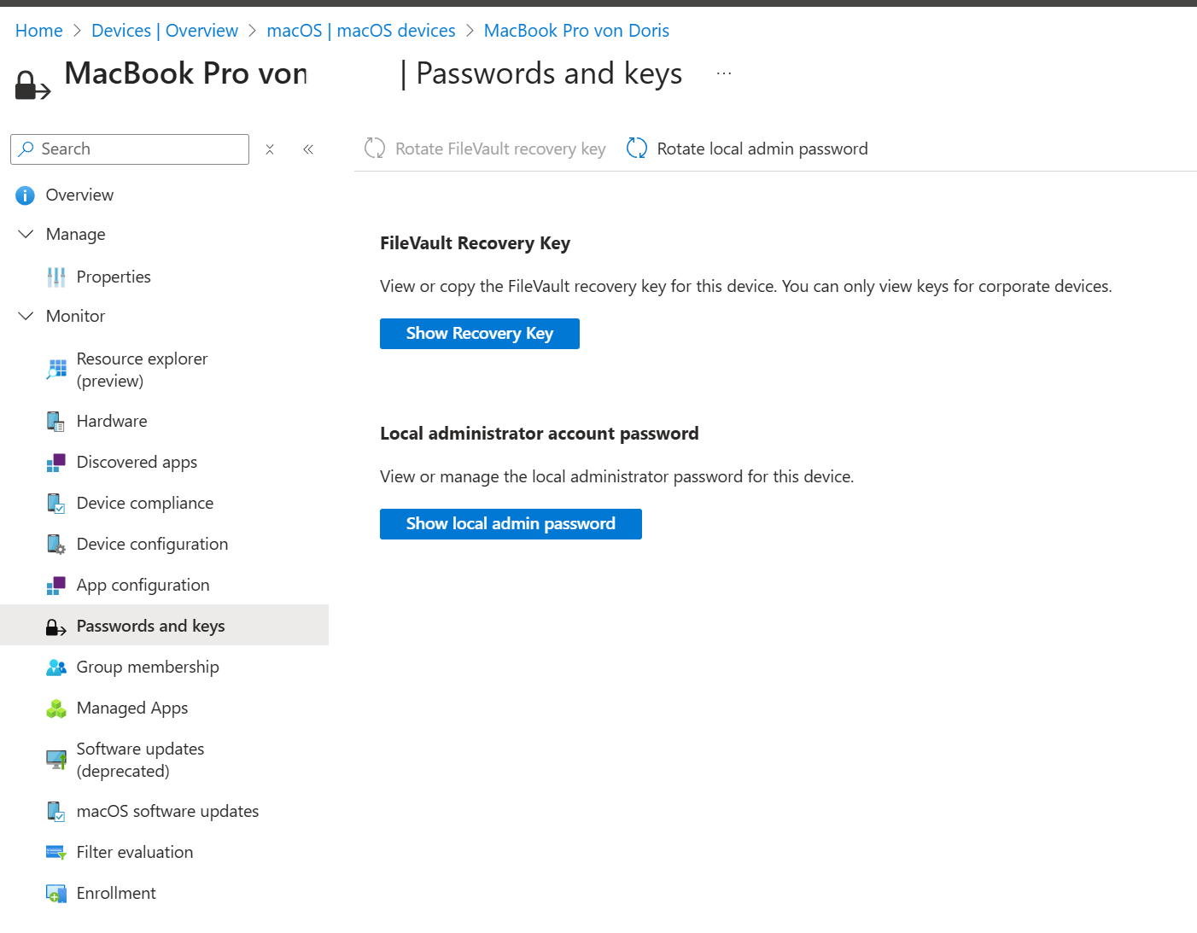Select Passwords and keys in the navigation
Image resolution: width=1197 pixels, height=933 pixels.
pyautogui.click(x=150, y=625)
